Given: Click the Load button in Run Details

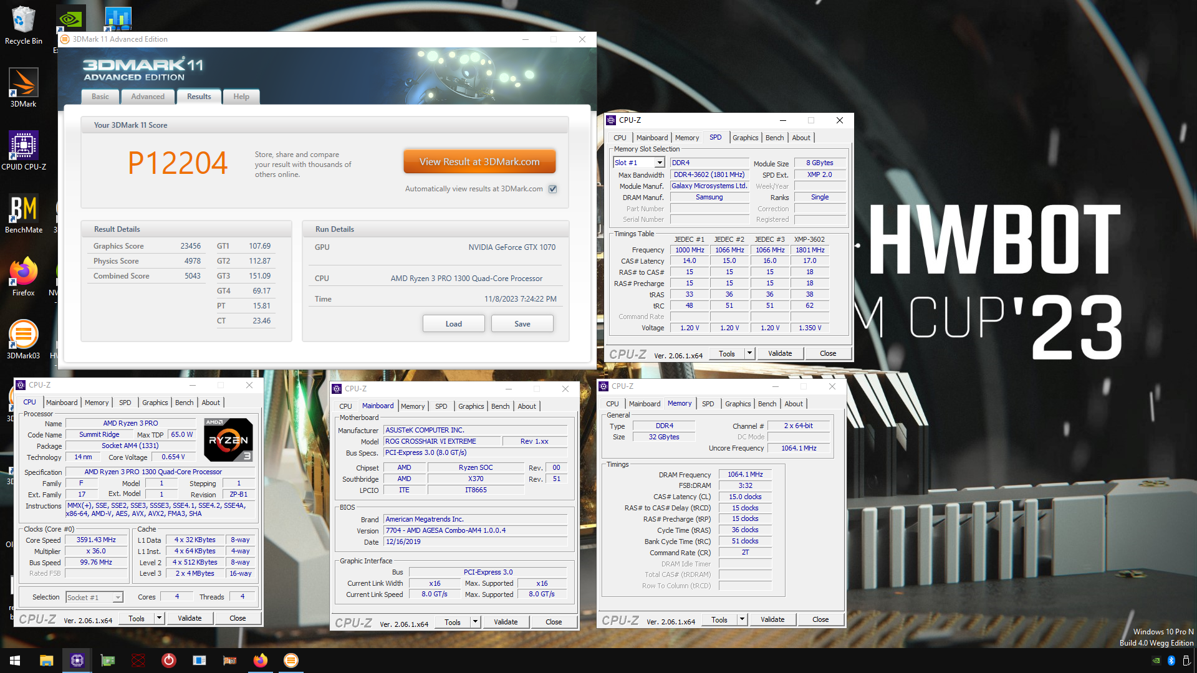Looking at the screenshot, I should [454, 324].
